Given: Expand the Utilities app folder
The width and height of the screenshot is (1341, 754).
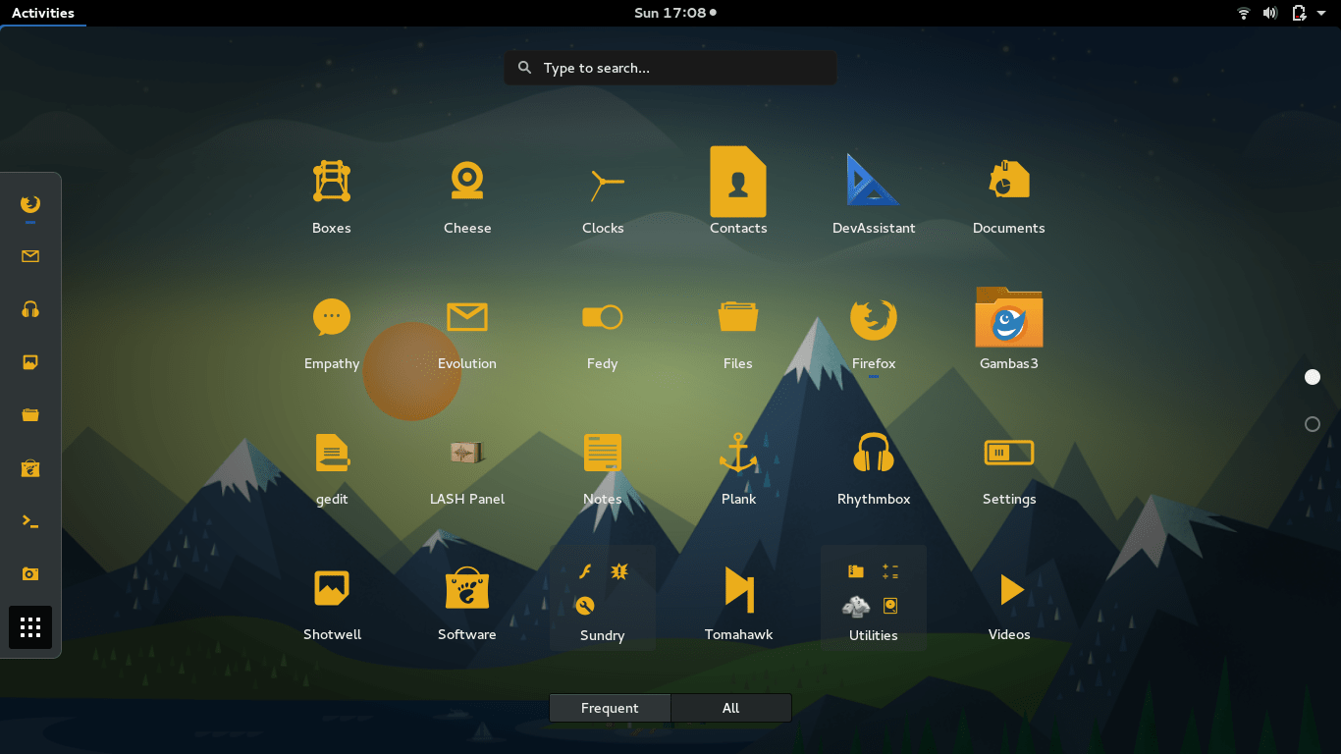Looking at the screenshot, I should tap(874, 597).
